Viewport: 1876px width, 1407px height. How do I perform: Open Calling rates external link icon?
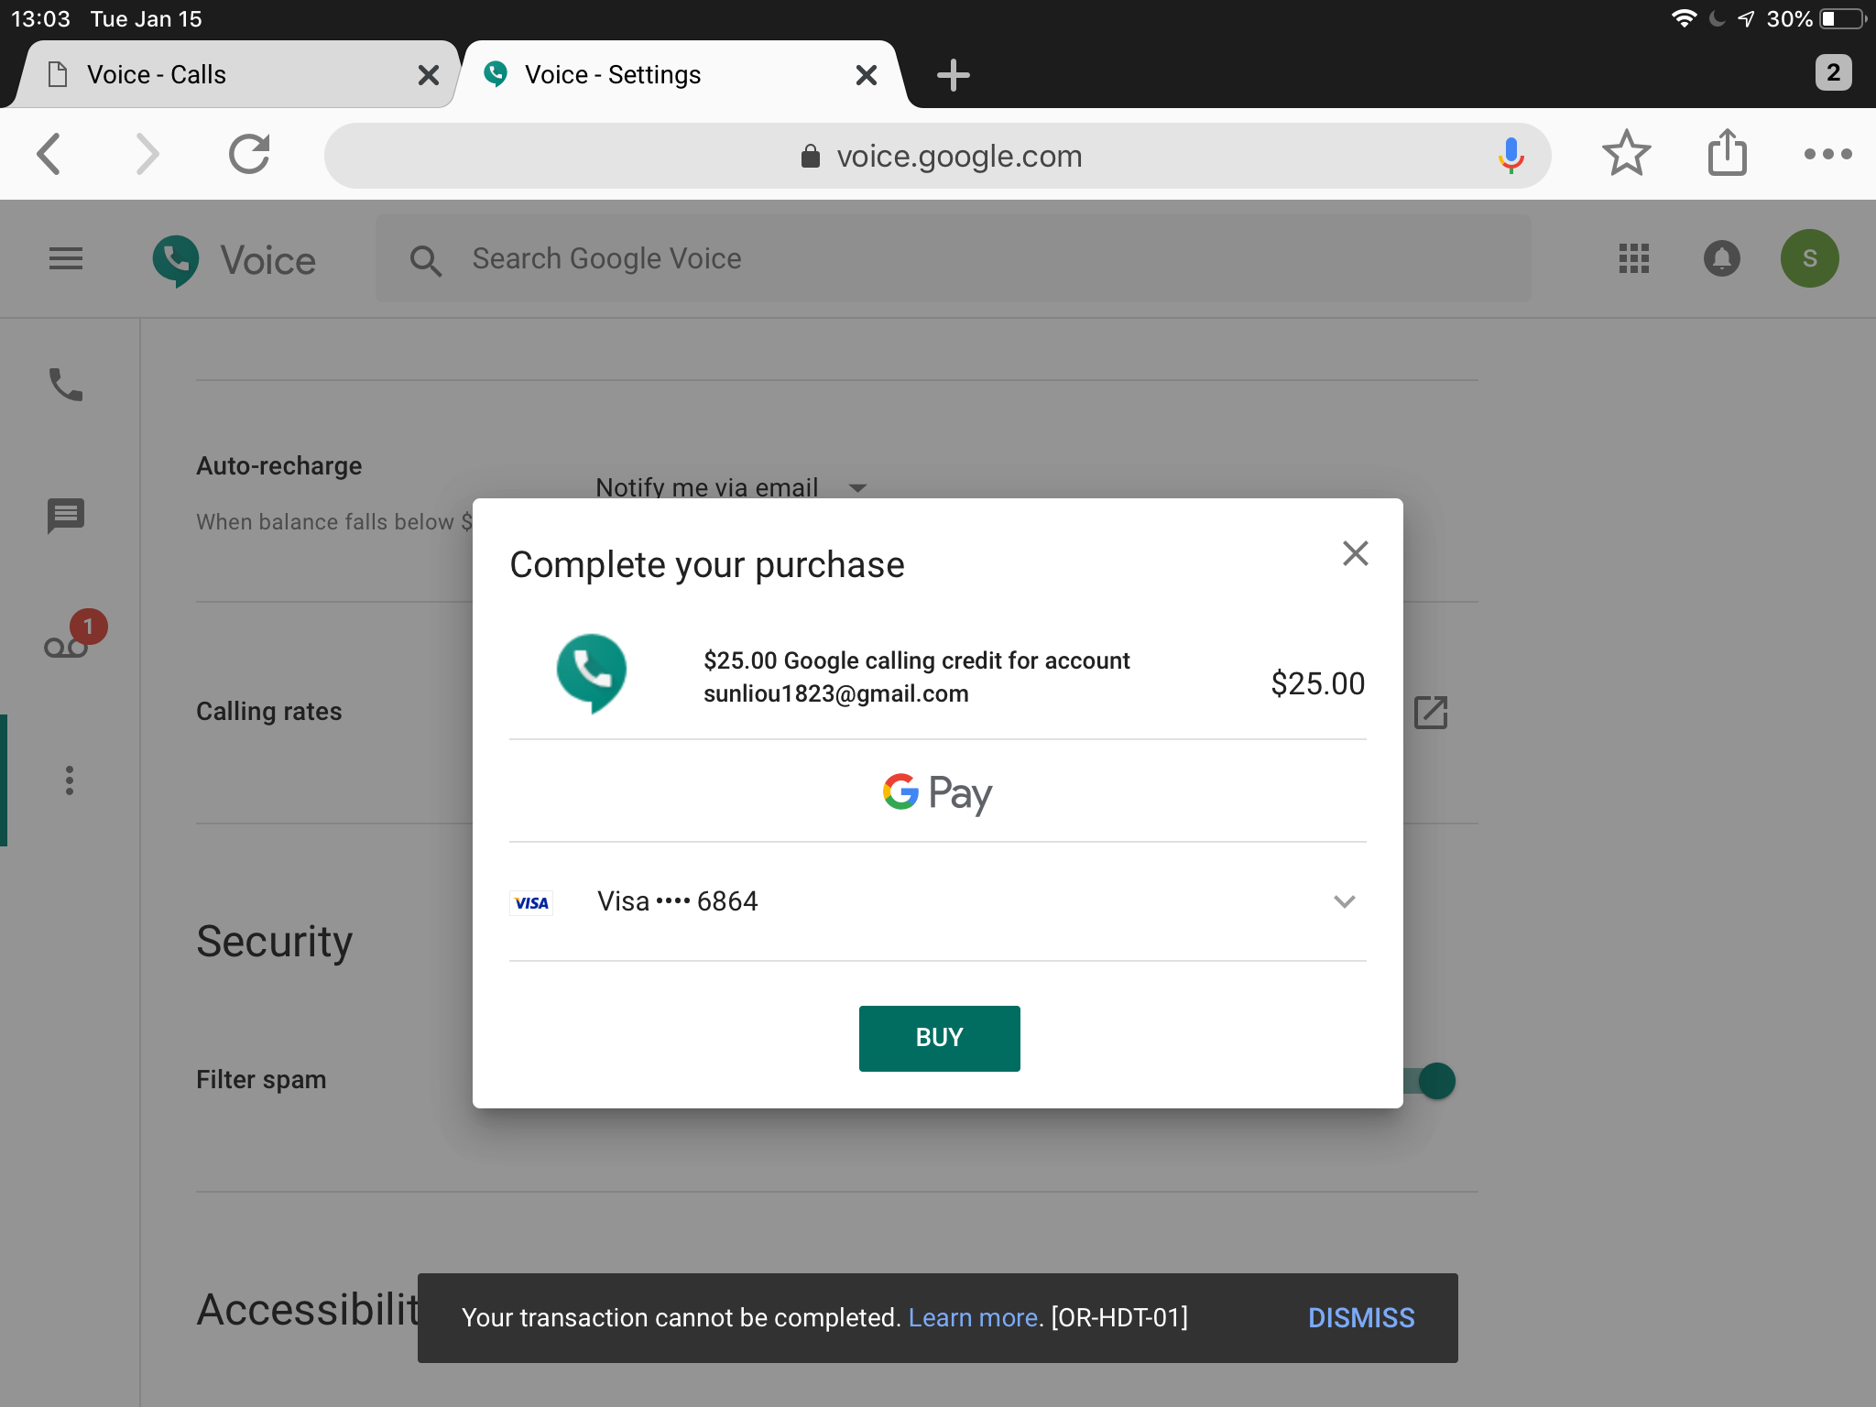click(1430, 713)
